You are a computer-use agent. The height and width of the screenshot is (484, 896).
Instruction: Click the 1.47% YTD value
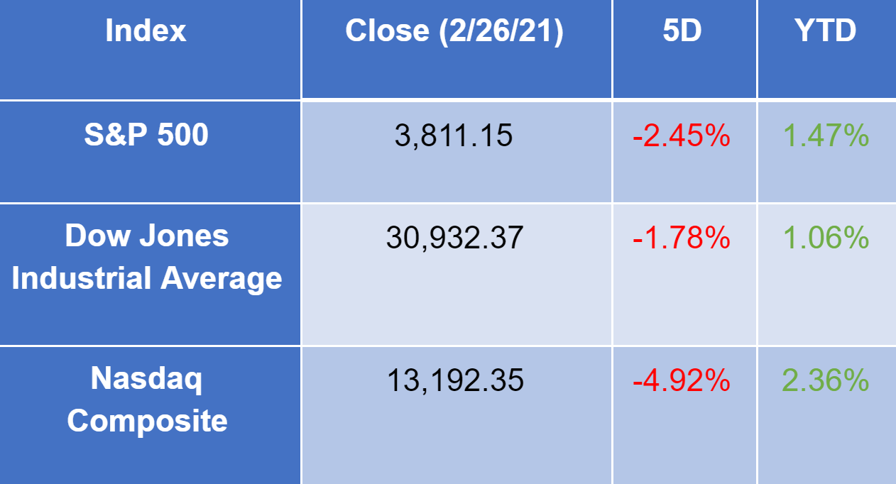[x=826, y=136]
